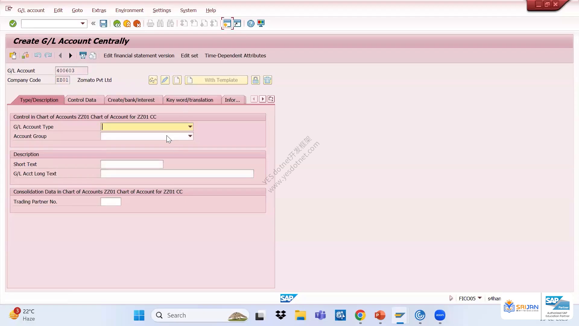Open the G/L Account Type dropdown
The height and width of the screenshot is (326, 579).
click(190, 127)
